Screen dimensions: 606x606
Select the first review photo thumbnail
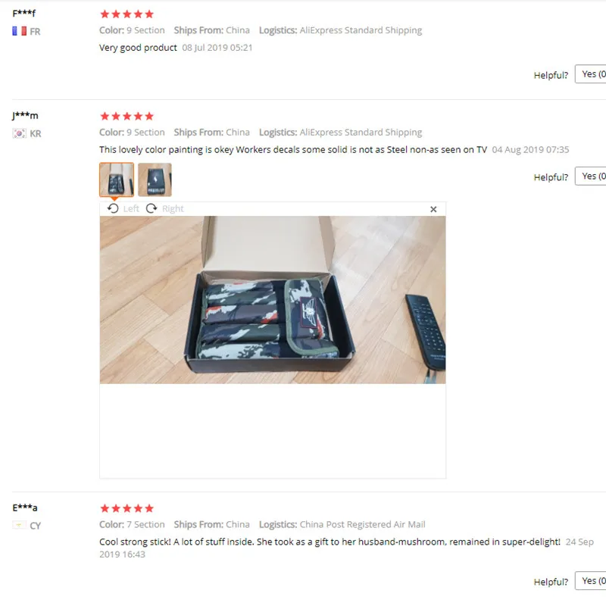[117, 180]
